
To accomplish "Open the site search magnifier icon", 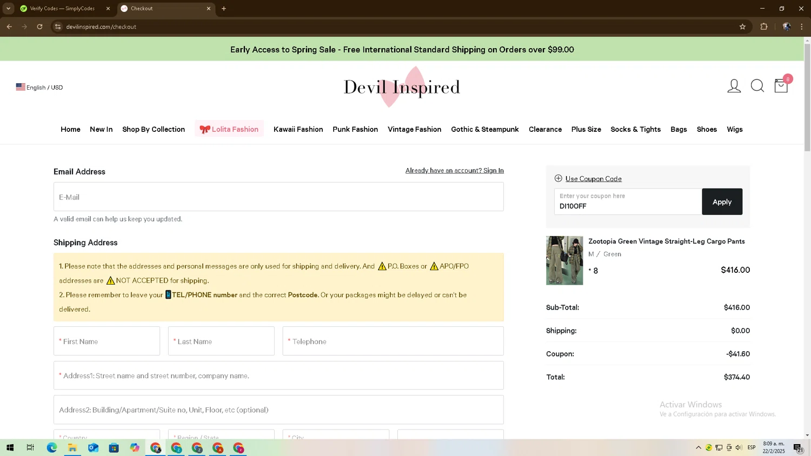I will tap(757, 86).
